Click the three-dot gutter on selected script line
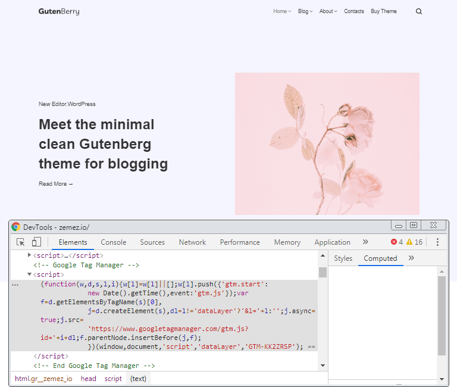 [15, 285]
